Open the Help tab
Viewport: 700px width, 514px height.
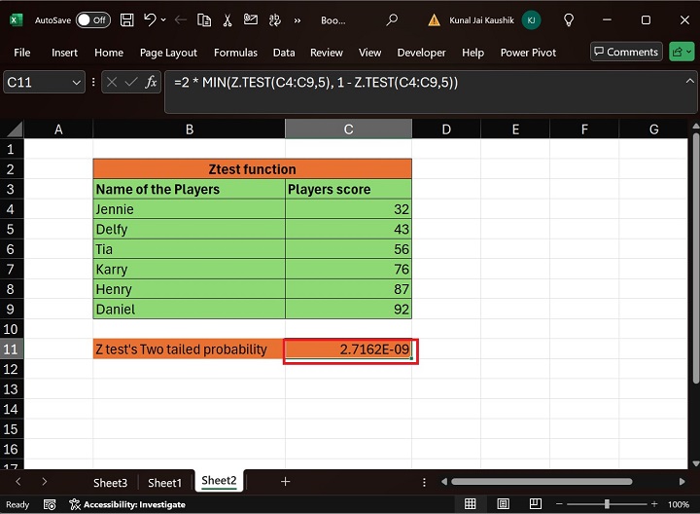click(472, 53)
